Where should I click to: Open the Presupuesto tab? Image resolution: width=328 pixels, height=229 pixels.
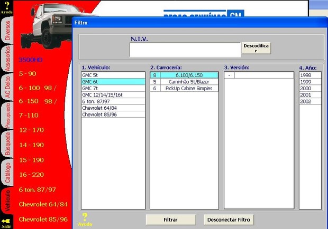pos(7,115)
